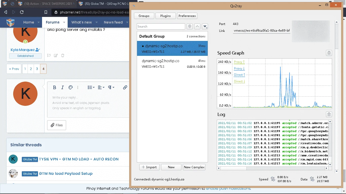Create New Complex connection

click(x=194, y=167)
